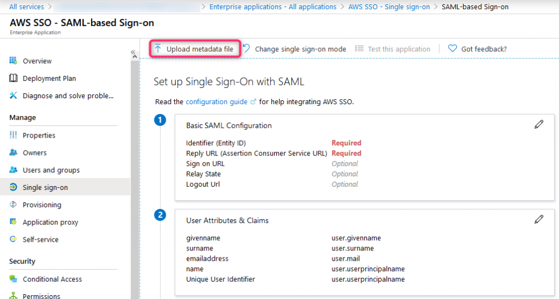Click the Reply URL (Assertion Consumer Service URL) label
Screen dimensions: 559x299
pyautogui.click(x=257, y=154)
